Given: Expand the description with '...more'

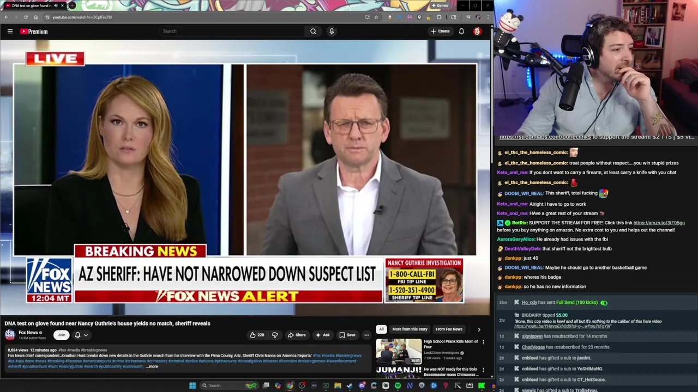Looking at the screenshot, I should click(x=152, y=366).
